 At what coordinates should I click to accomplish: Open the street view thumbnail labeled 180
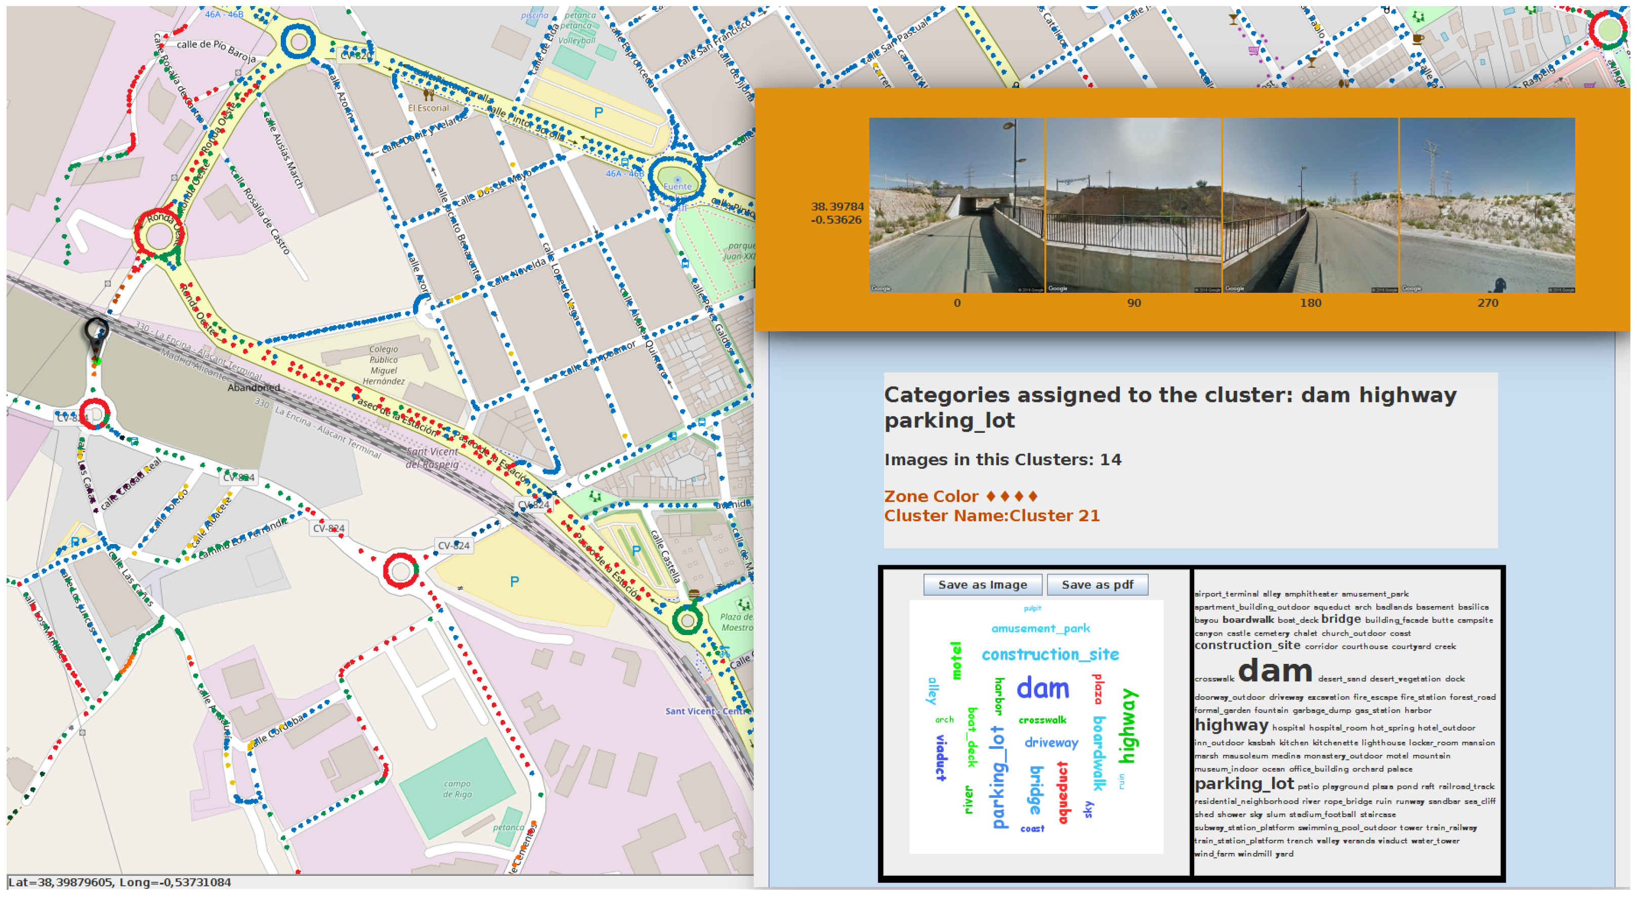pos(1310,205)
